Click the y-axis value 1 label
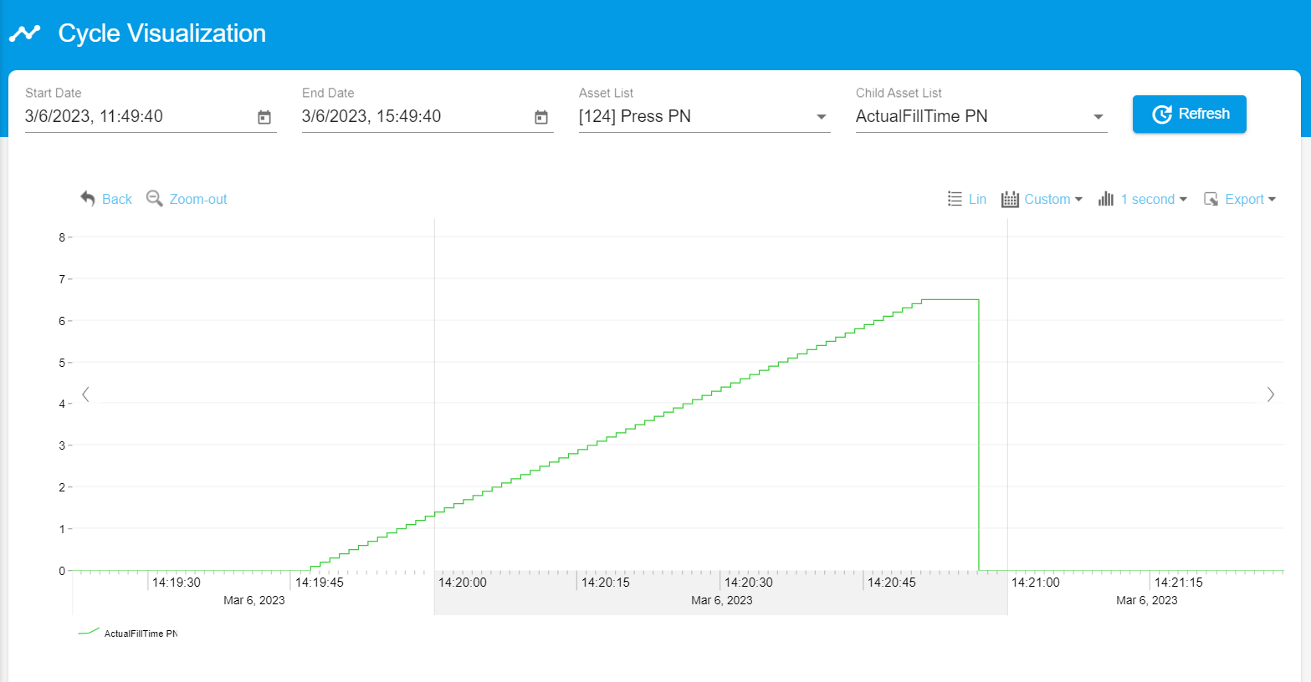Image resolution: width=1311 pixels, height=682 pixels. tap(62, 529)
